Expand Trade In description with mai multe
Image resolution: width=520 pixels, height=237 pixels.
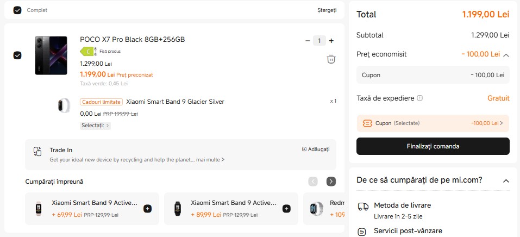point(210,160)
